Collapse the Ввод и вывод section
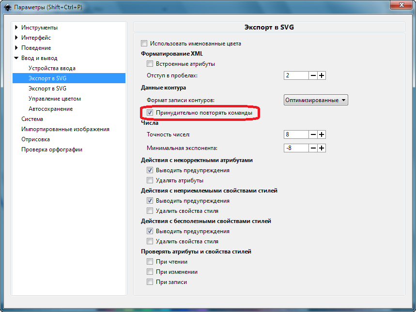The height and width of the screenshot is (312, 416). click(x=16, y=58)
